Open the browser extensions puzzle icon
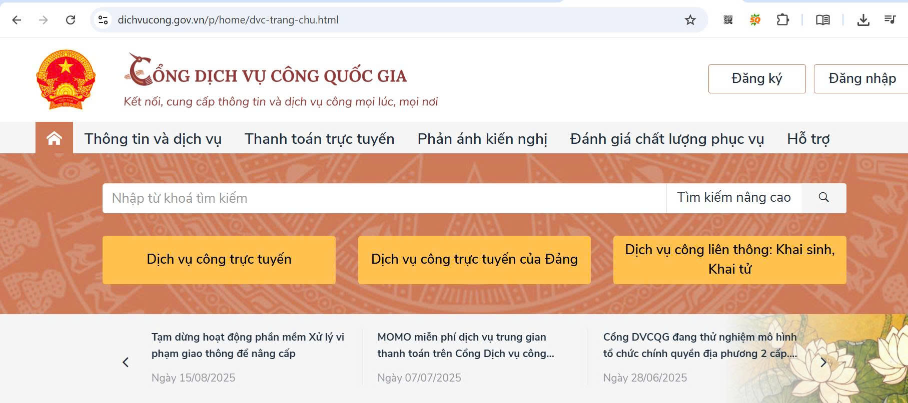Screen dimensions: 908x403 (x=782, y=20)
